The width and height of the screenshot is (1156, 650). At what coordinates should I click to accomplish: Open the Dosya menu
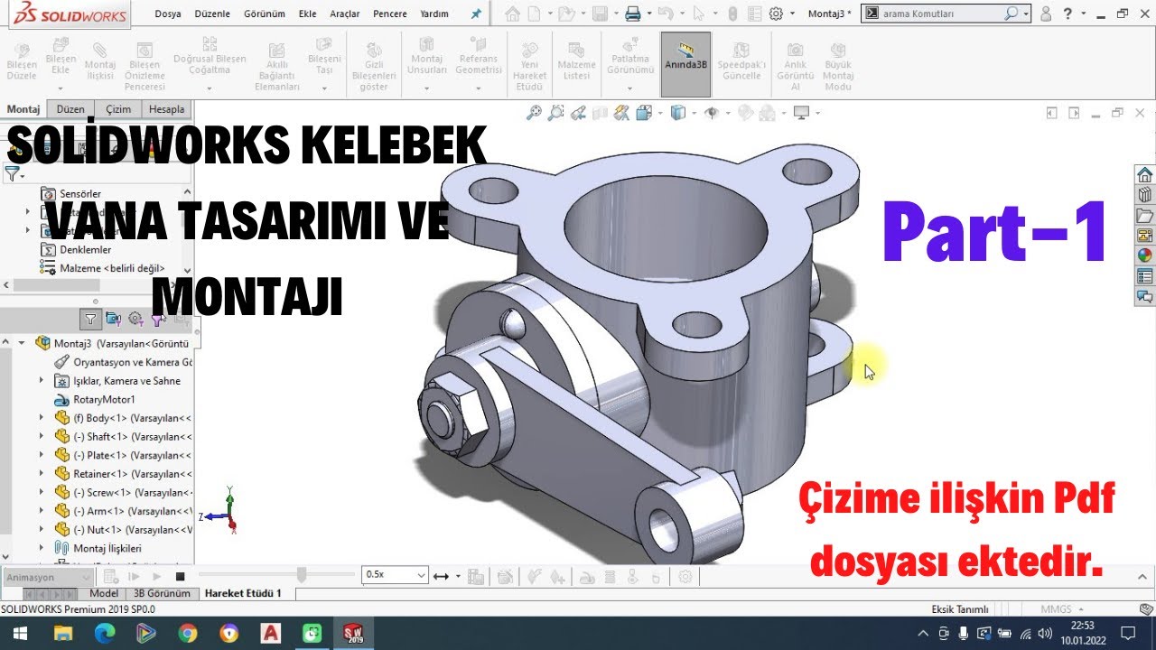point(168,14)
